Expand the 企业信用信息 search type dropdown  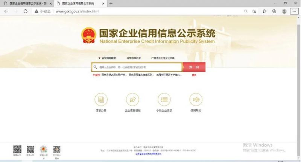[107, 58]
